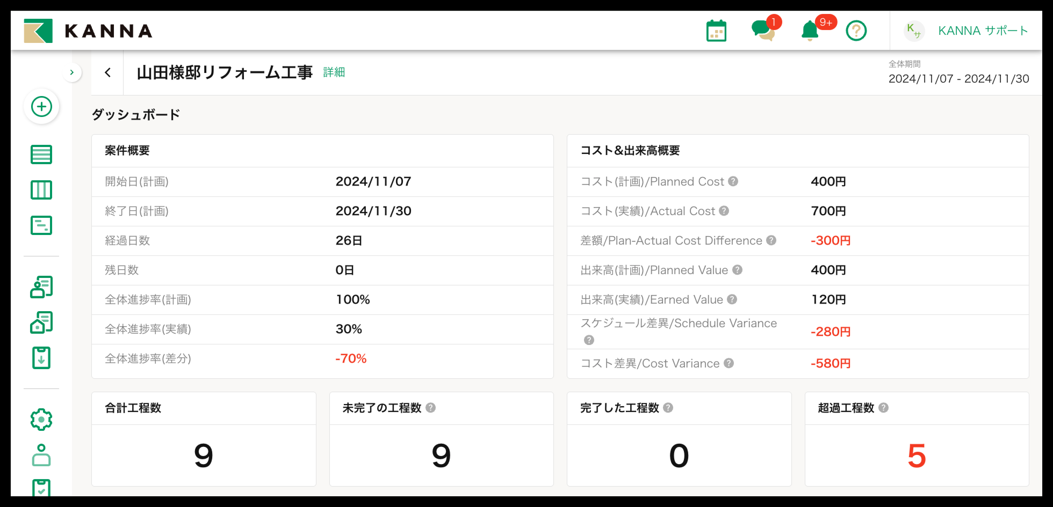Open the Gantt chart sidebar icon
The width and height of the screenshot is (1053, 507).
coord(41,225)
